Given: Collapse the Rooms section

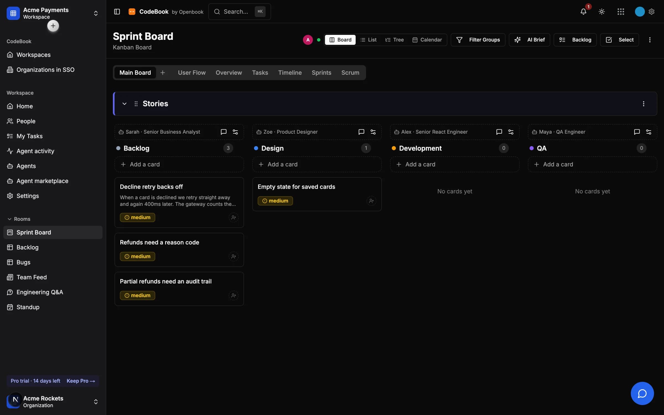Looking at the screenshot, I should coord(19,219).
